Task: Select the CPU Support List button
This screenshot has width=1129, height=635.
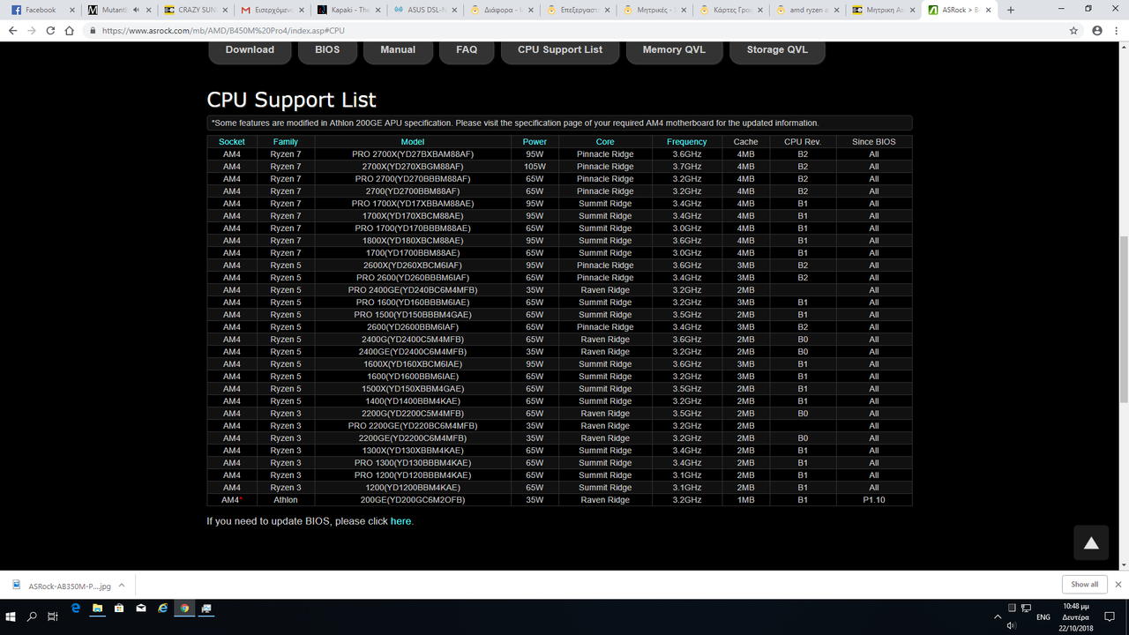Action: coord(560,50)
